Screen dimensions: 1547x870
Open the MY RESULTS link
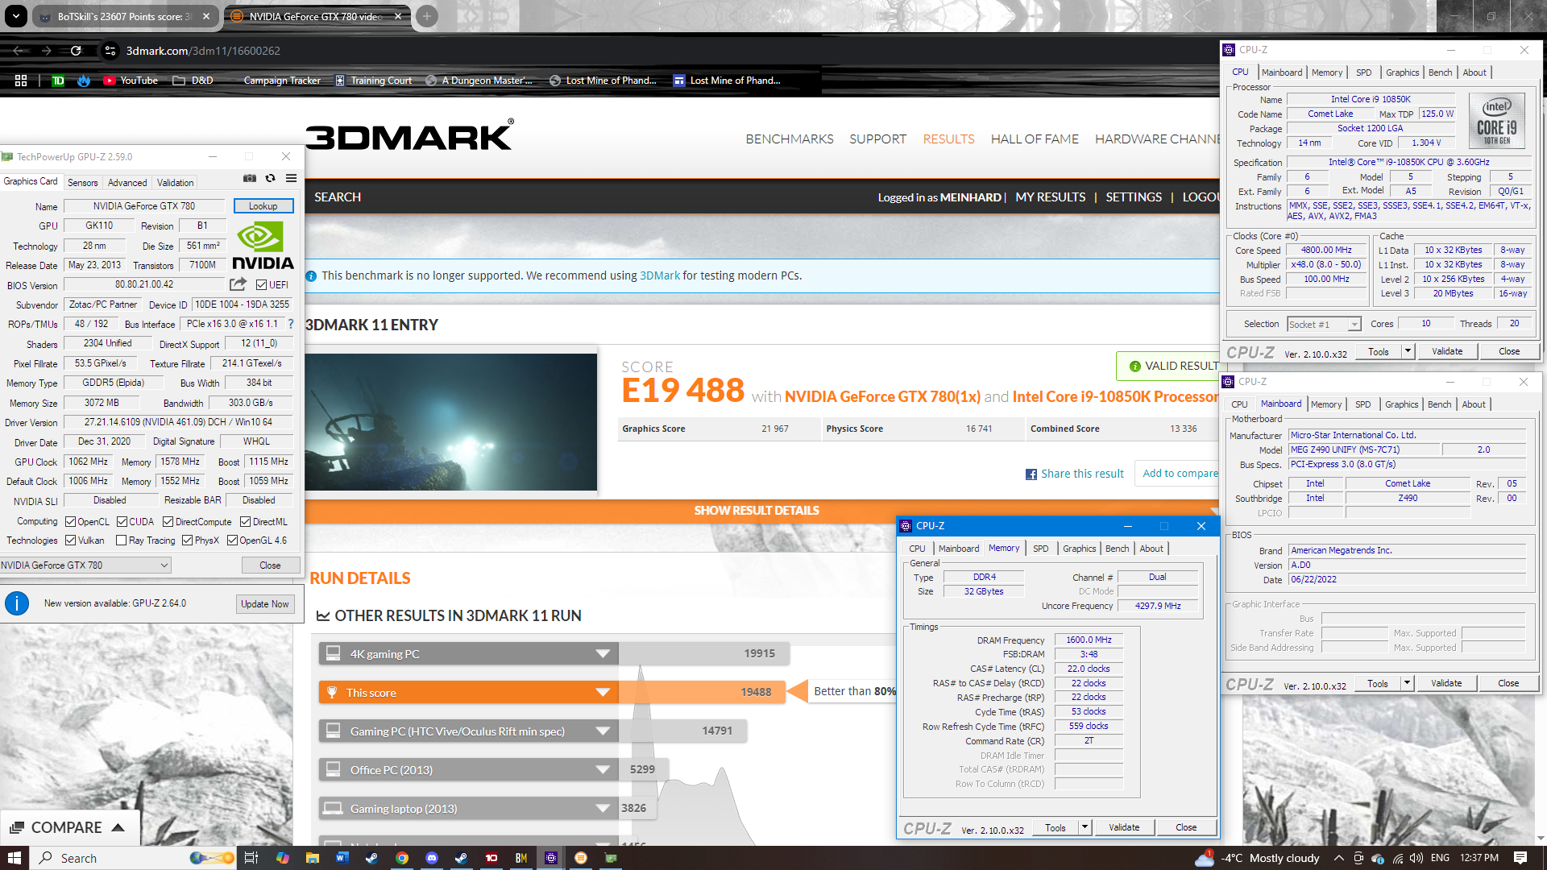1050,197
